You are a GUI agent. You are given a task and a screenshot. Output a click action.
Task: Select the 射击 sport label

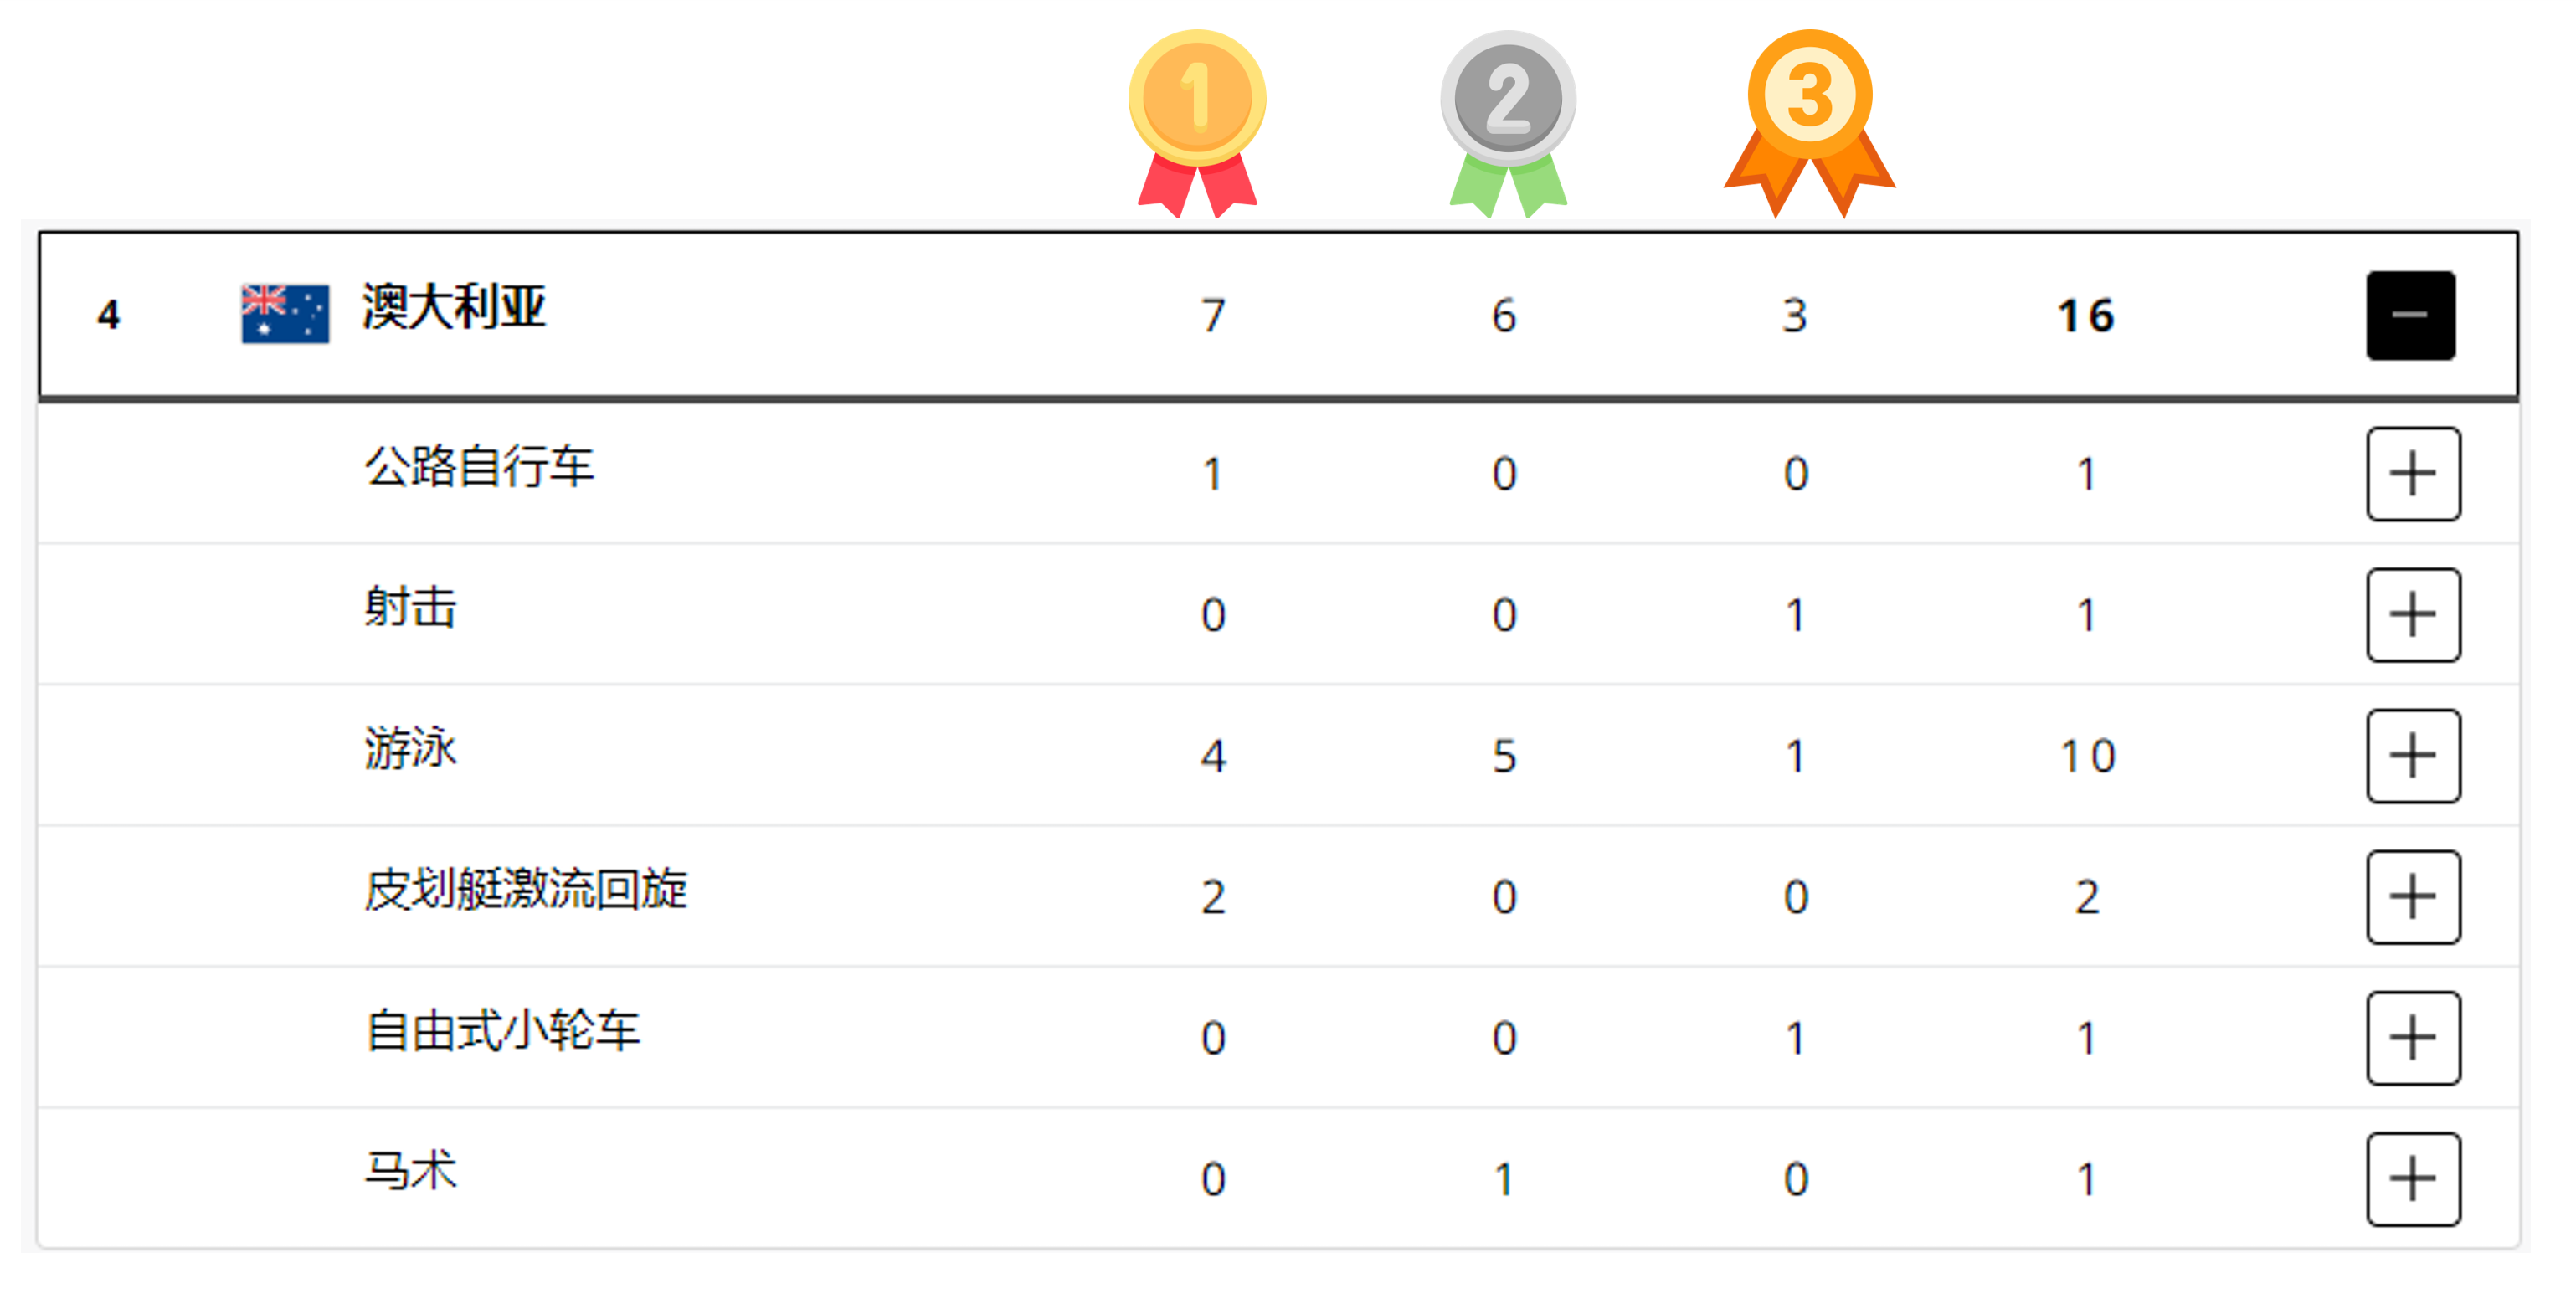[x=410, y=608]
